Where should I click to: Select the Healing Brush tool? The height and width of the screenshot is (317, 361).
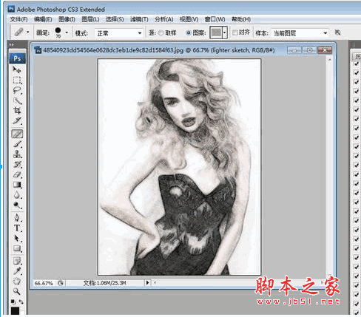17,134
